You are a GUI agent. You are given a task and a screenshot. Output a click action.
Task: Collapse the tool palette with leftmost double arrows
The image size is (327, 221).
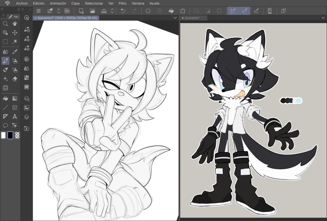coord(2,9)
